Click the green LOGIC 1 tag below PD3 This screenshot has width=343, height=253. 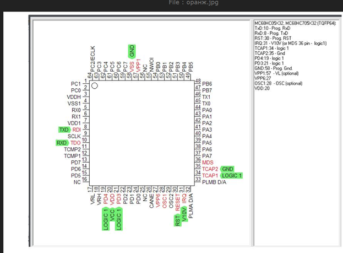click(x=118, y=219)
